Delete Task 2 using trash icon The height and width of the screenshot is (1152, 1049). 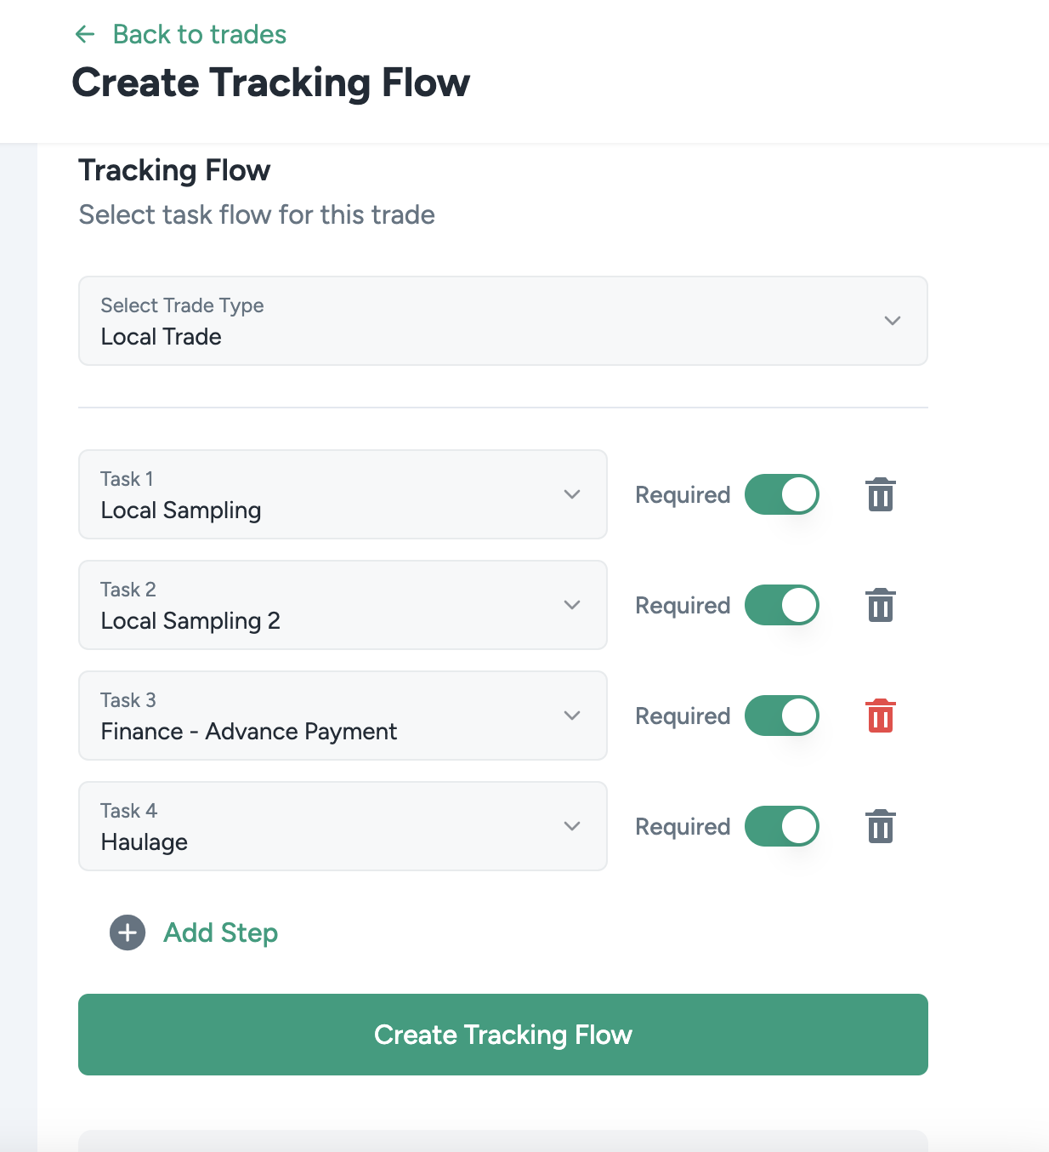coord(881,605)
